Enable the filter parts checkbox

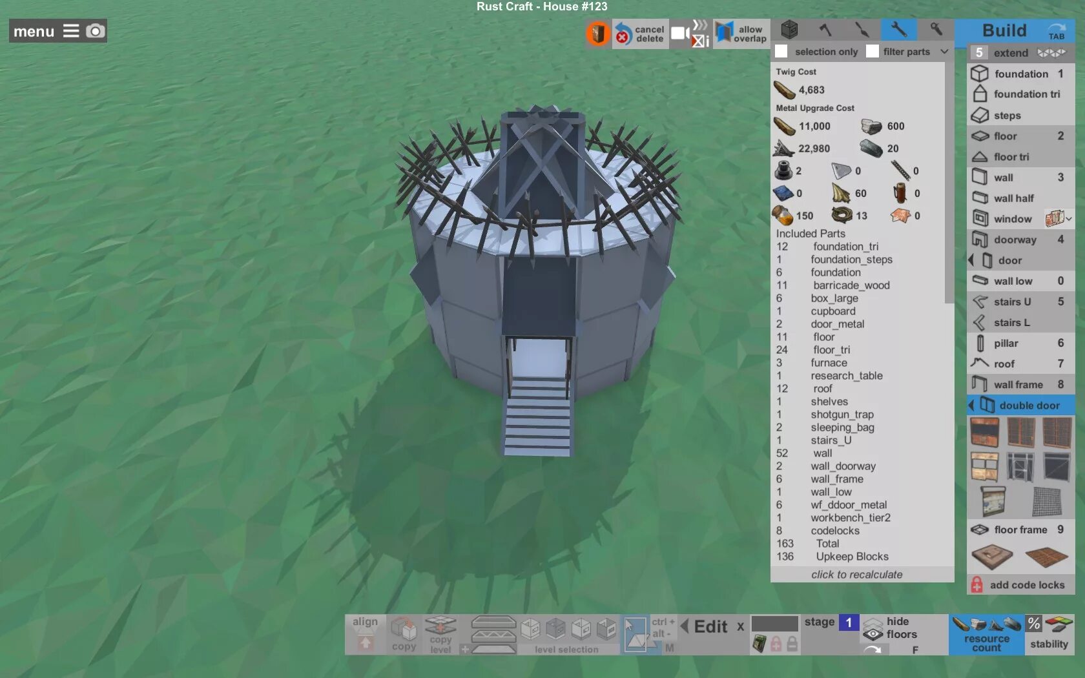(x=873, y=52)
